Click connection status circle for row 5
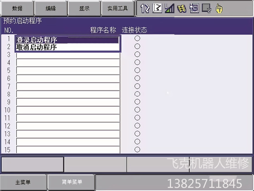The height and width of the screenshot is (191, 254). (x=137, y=70)
